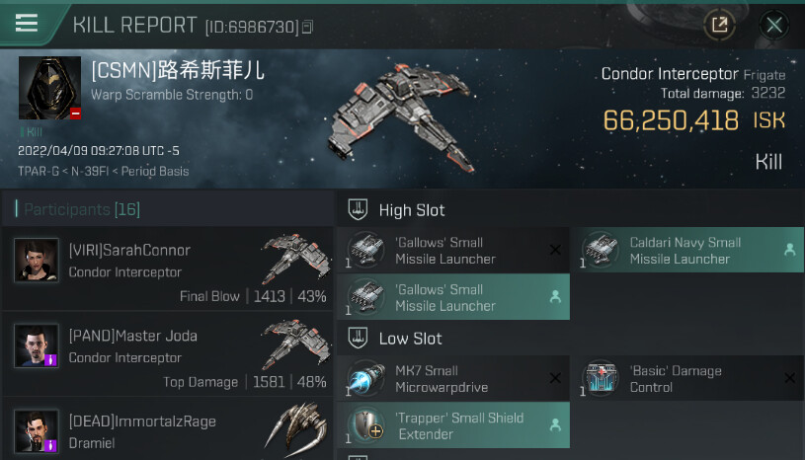
Task: Select the destroyed 'Gallows' Small Missile Launcher
Action: tap(453, 250)
